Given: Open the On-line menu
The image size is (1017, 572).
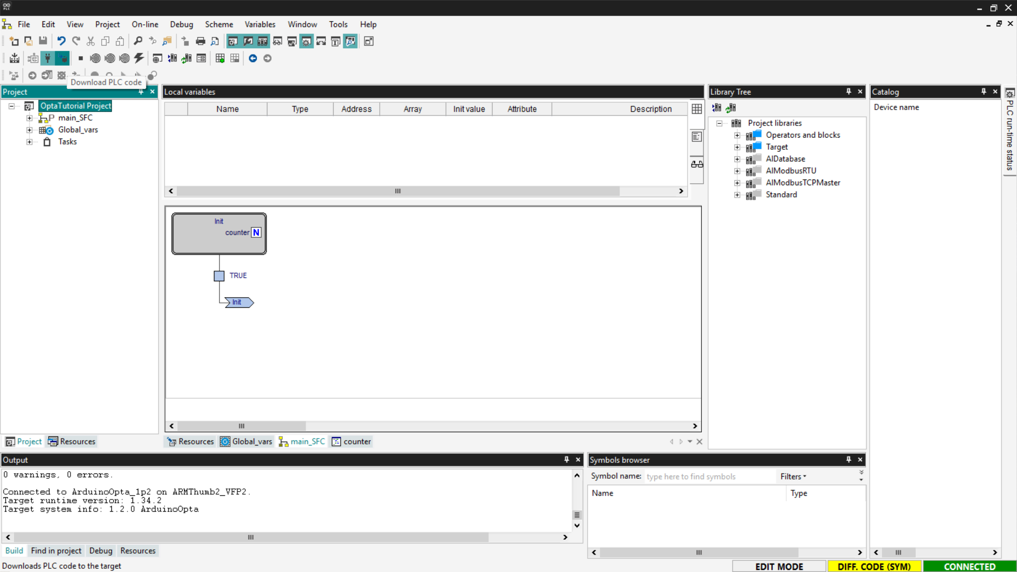Looking at the screenshot, I should tap(145, 24).
